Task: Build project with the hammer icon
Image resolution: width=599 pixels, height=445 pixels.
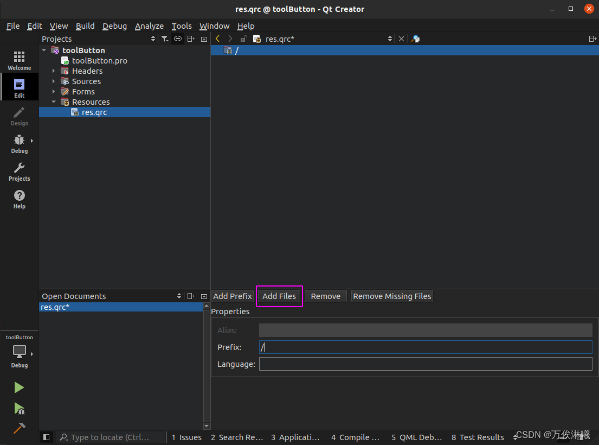Action: point(19,428)
